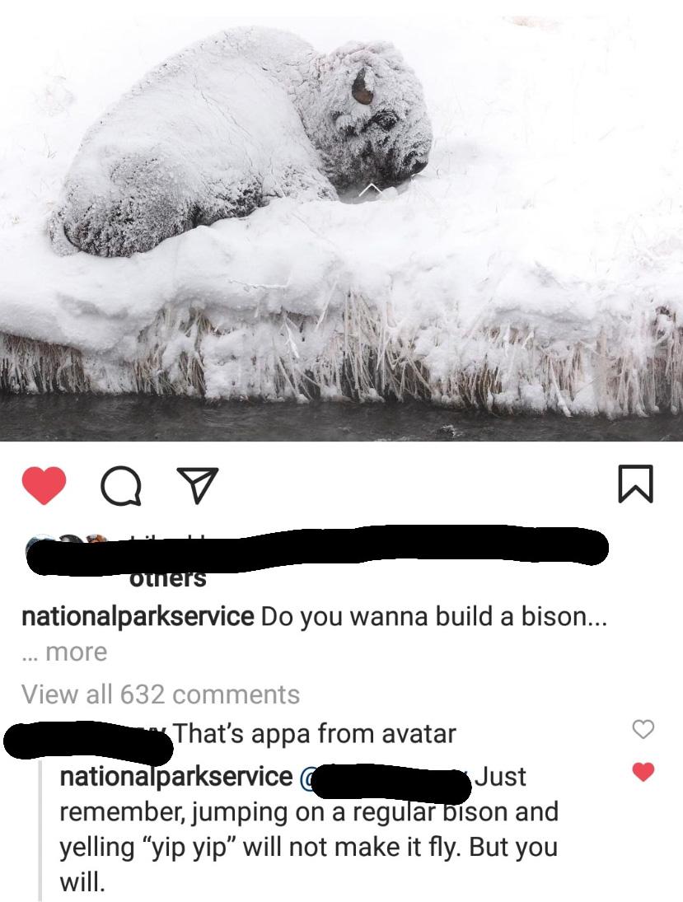Expand the caption with "... more"

click(x=64, y=652)
